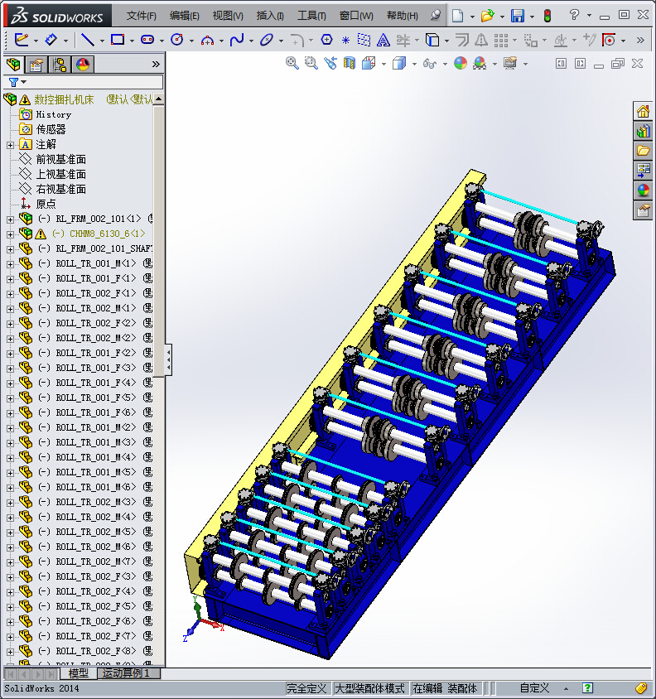Click the Edit Appearance color sphere icon
Screen dimensions: 656x699
coord(461,63)
